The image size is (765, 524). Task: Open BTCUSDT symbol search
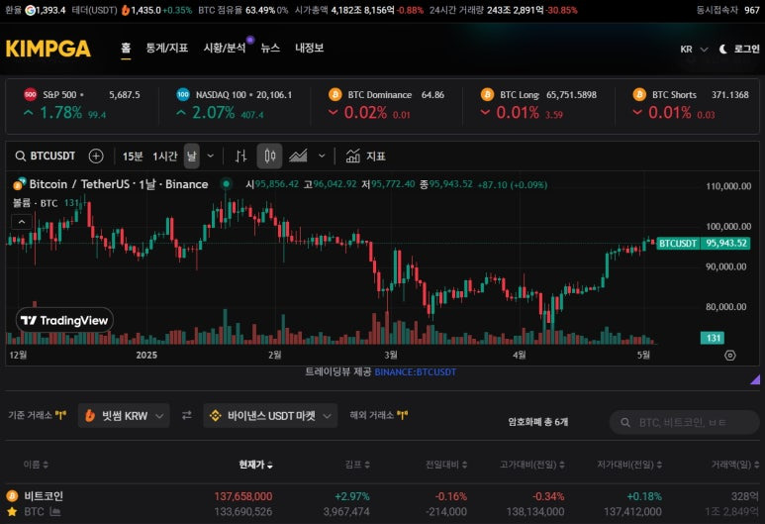(46, 156)
